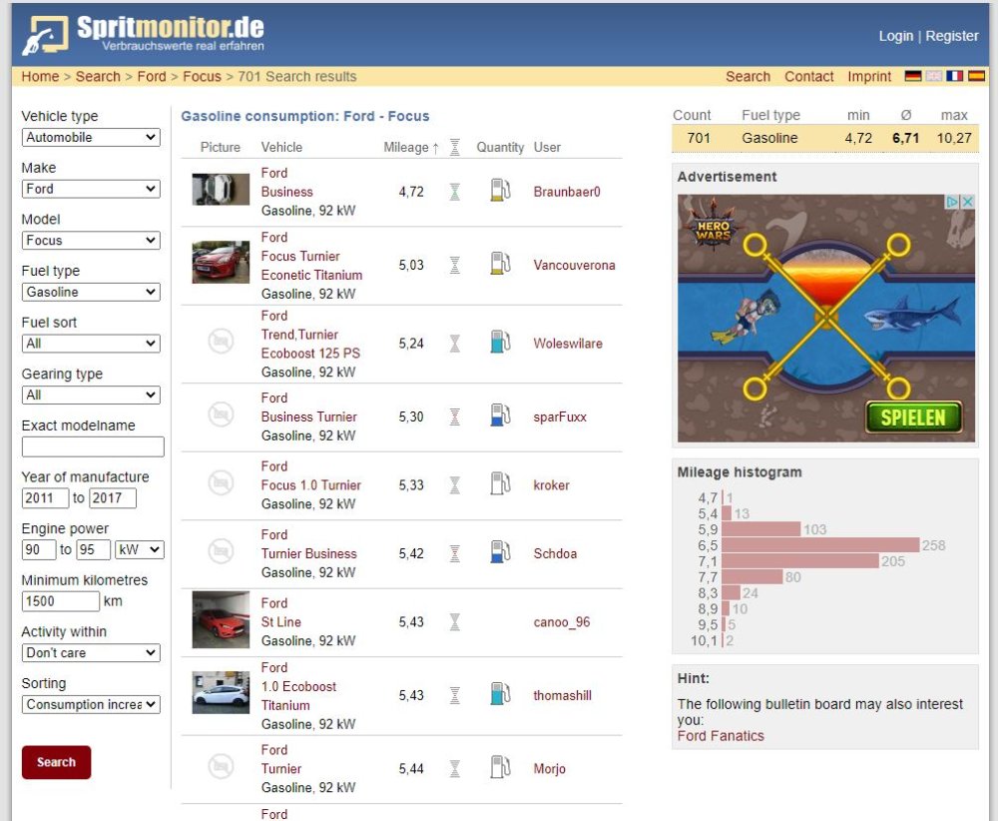Click the dark red Search button

coord(56,762)
